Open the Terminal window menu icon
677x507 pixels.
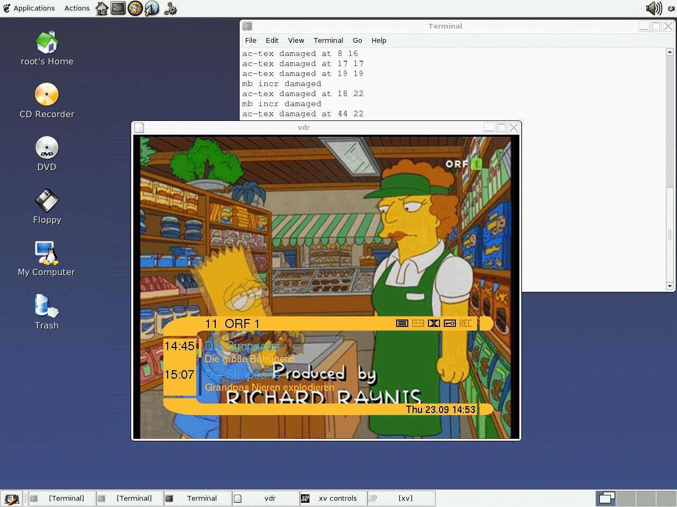pyautogui.click(x=247, y=26)
